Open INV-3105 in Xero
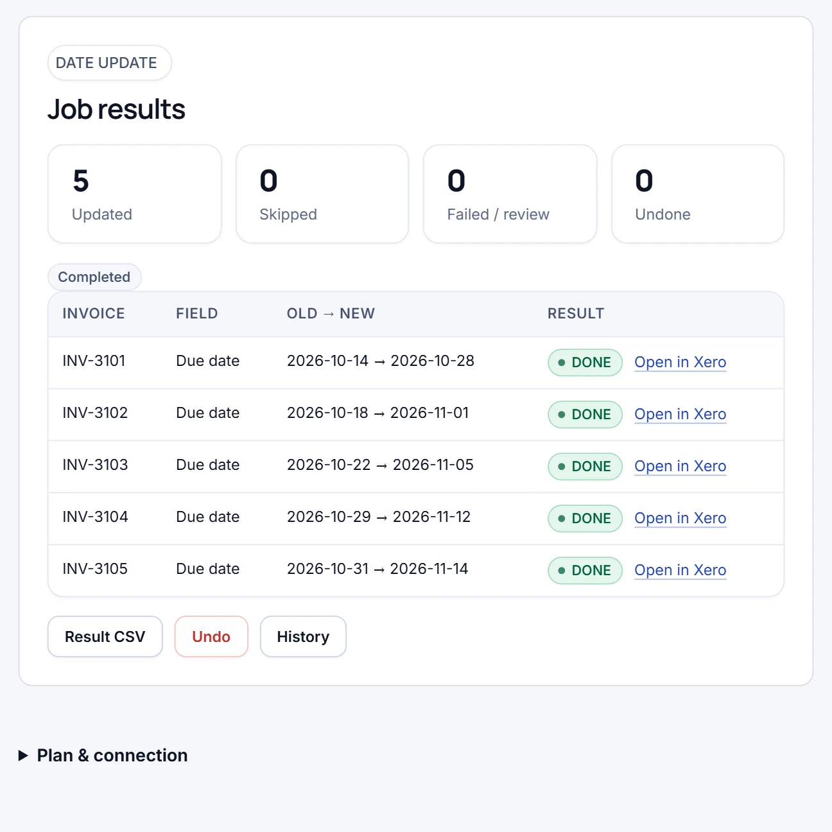 [680, 570]
